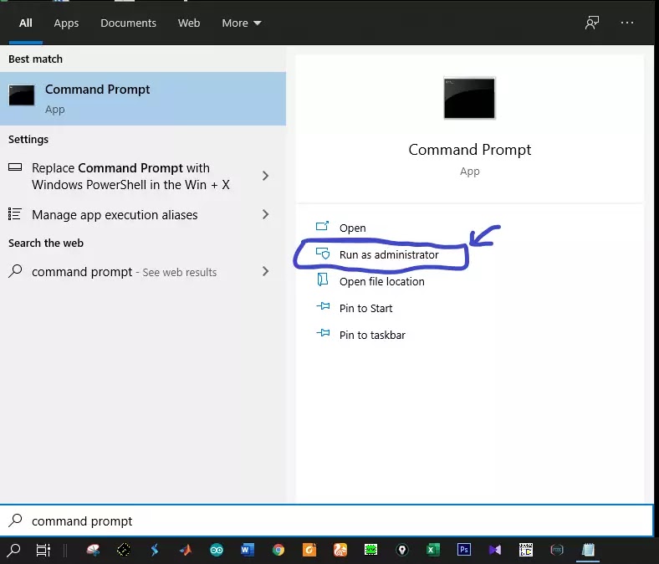
Task: Choose the Run as administrator label
Action: pos(389,255)
